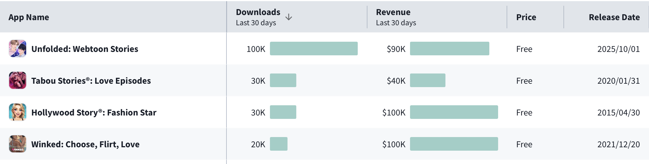Open Tabou Stories: Love Episodes link

(x=91, y=81)
